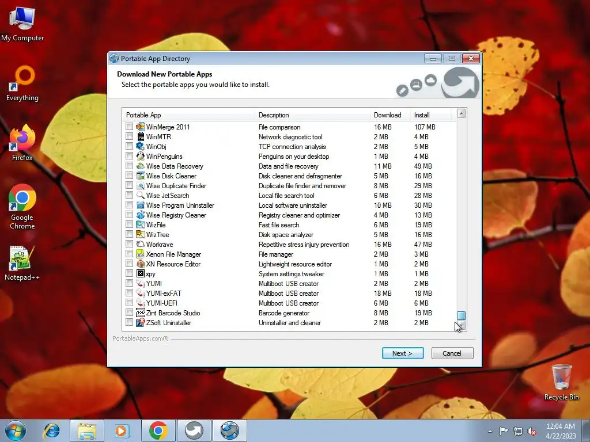Click the Next > button
Screen dimensions: 590x442
tap(403, 353)
